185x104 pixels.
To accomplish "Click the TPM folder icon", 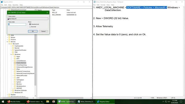I will tap(13, 52).
